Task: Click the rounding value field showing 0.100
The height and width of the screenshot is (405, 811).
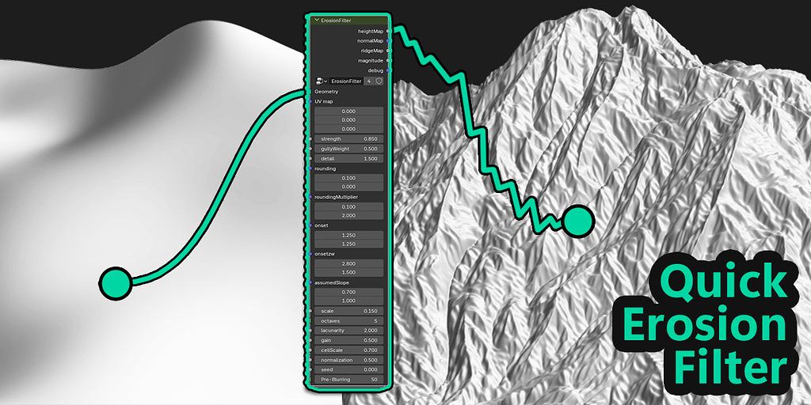Action: point(349,178)
